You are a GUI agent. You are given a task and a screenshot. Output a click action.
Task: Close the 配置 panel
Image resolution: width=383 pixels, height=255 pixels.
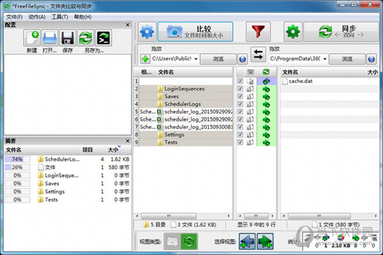(x=128, y=25)
